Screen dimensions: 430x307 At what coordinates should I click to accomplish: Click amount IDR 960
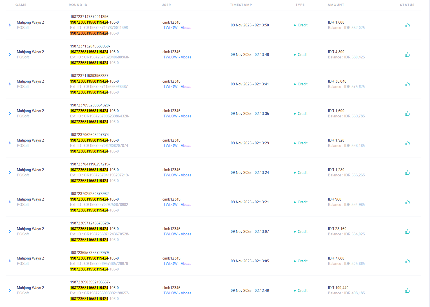pyautogui.click(x=335, y=199)
